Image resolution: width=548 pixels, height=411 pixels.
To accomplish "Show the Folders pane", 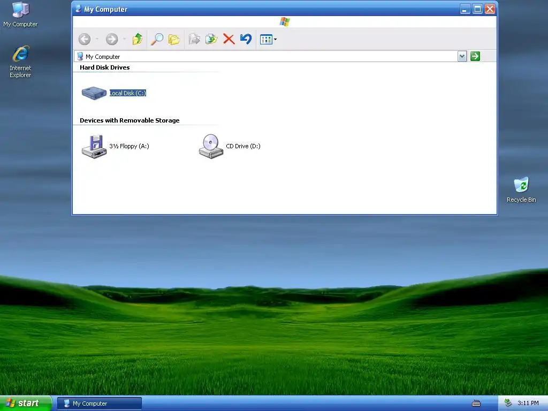I will 174,39.
